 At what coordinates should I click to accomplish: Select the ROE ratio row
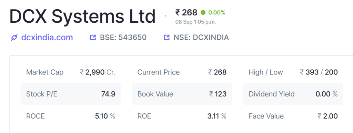pos(182,116)
